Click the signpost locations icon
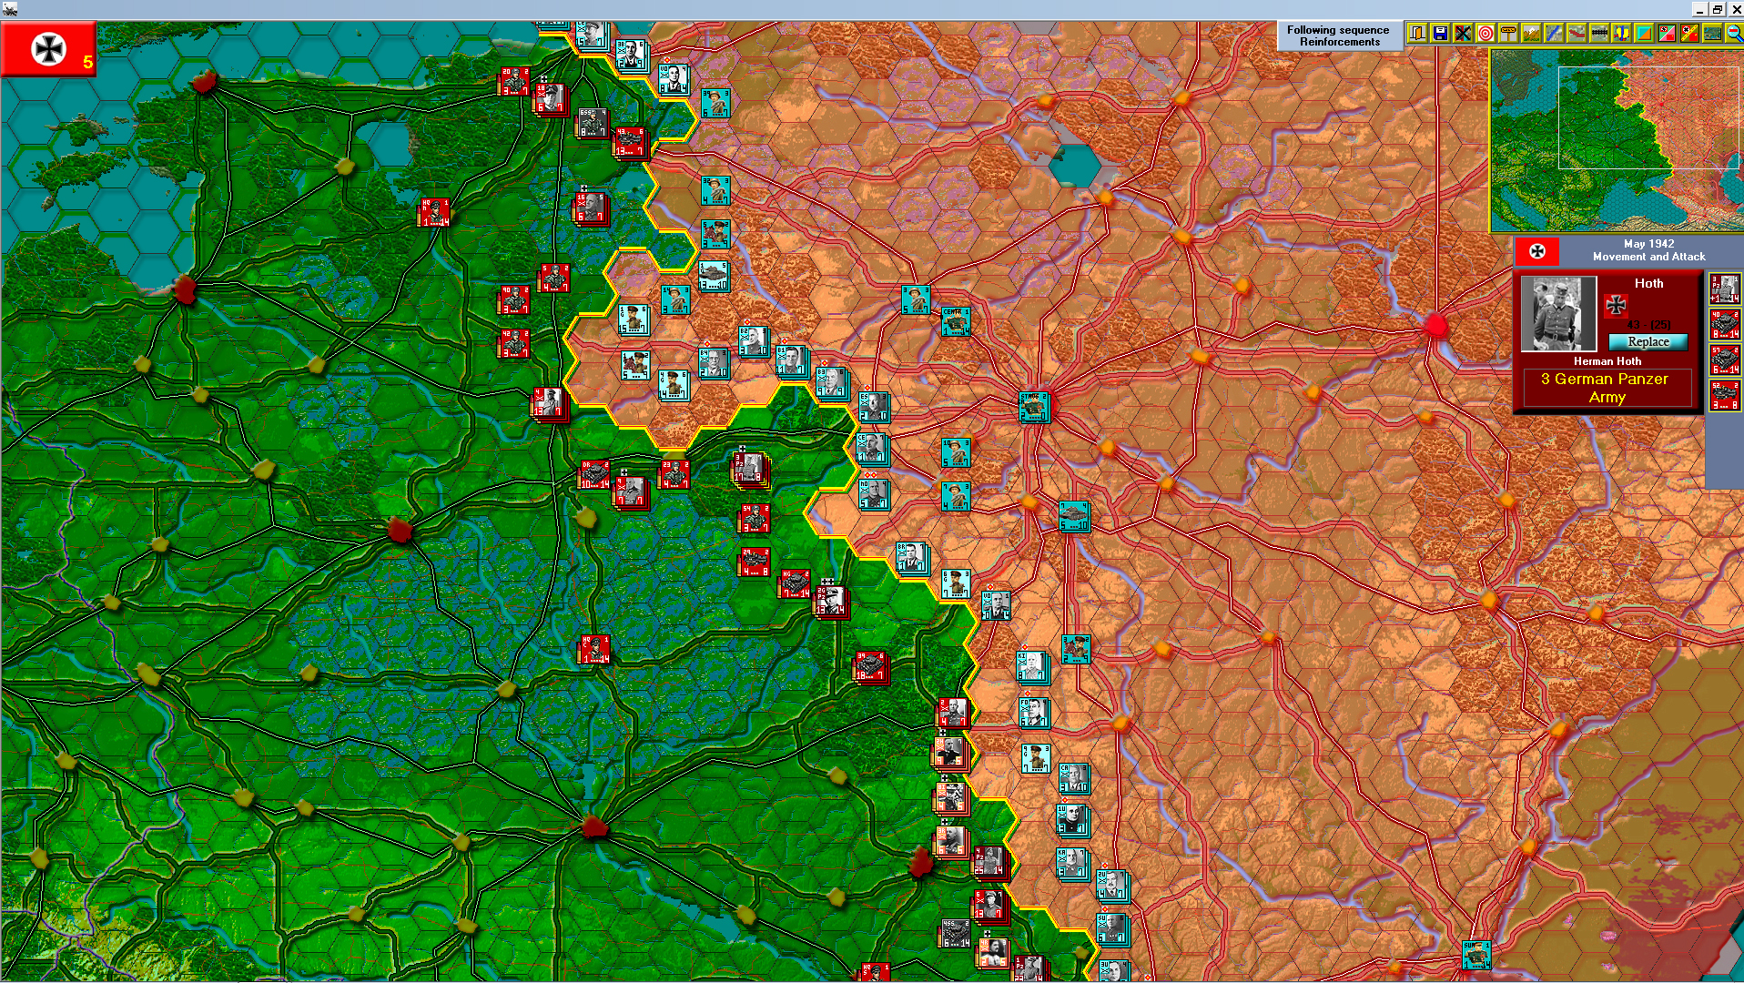This screenshot has width=1744, height=983. pos(1508,34)
